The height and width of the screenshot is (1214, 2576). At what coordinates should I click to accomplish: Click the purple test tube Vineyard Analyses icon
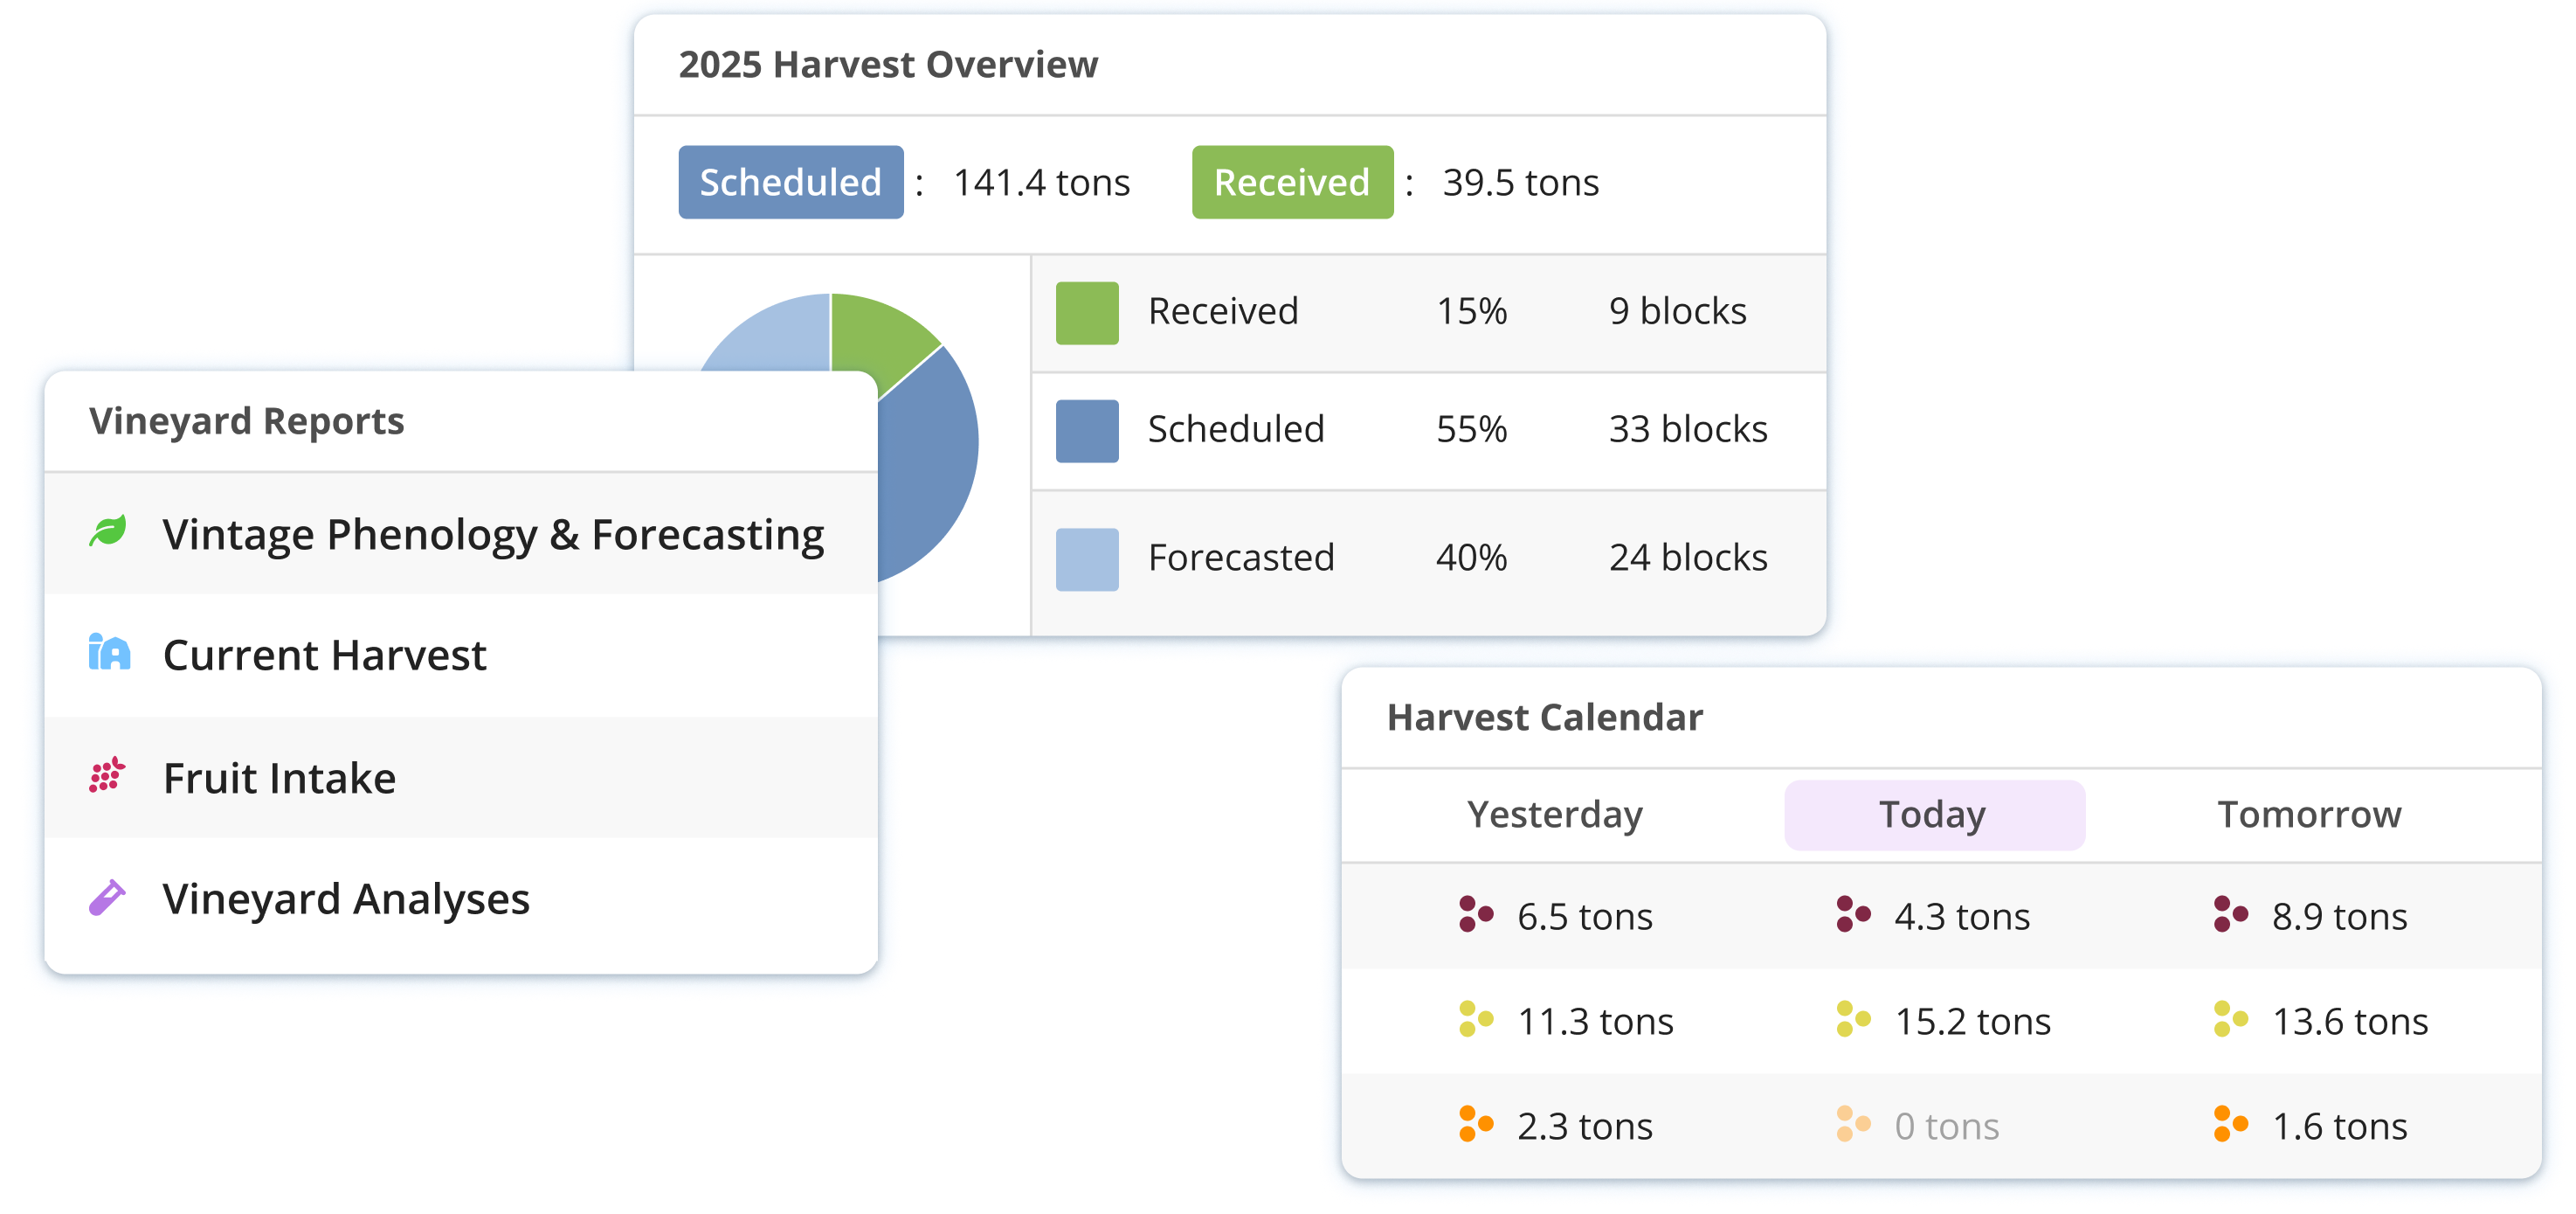[x=107, y=898]
